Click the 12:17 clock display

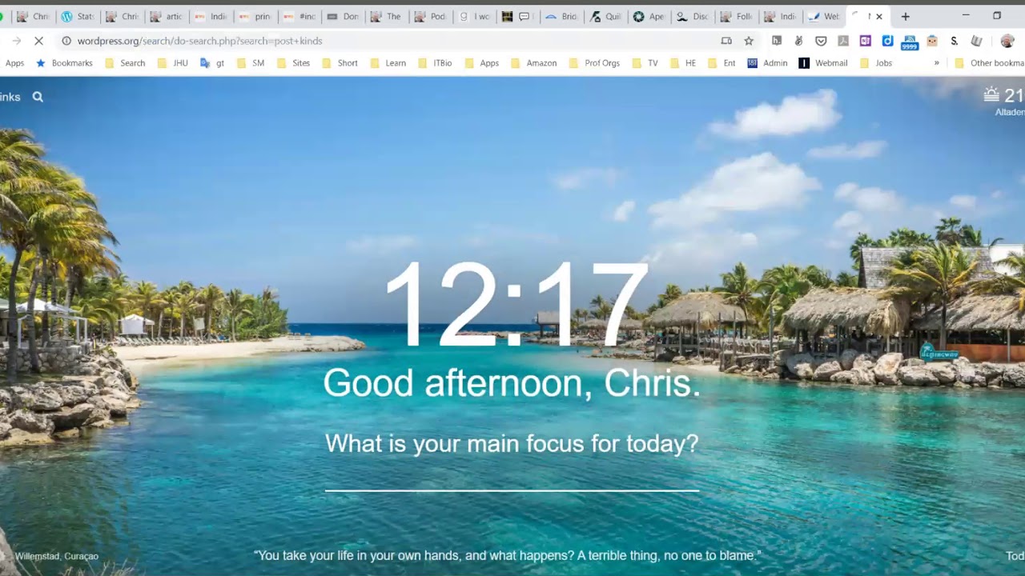(516, 305)
